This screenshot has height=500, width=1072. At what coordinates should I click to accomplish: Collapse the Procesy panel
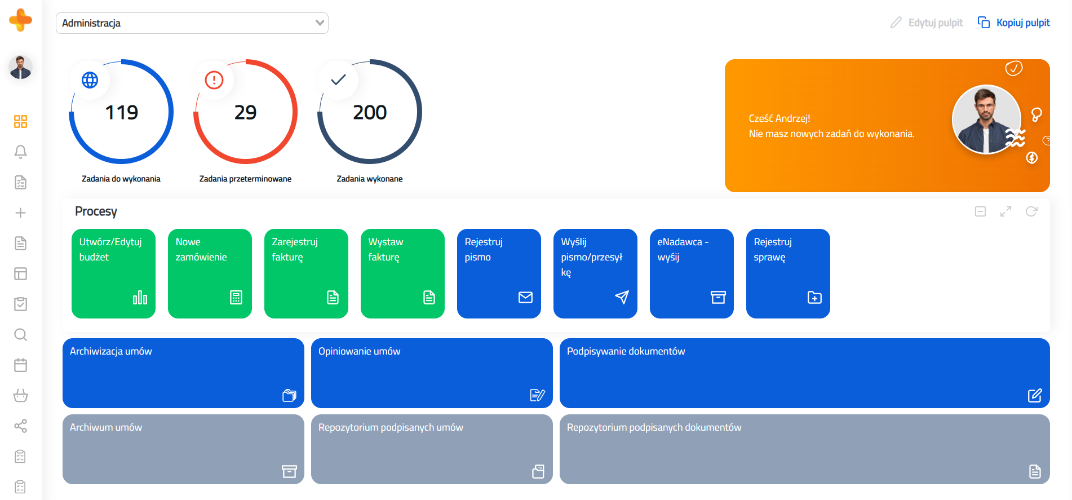(980, 211)
